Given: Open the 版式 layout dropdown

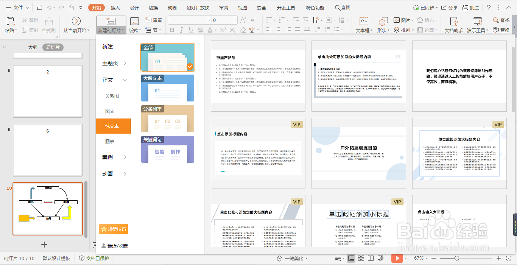Looking at the screenshot, I should (x=134, y=30).
